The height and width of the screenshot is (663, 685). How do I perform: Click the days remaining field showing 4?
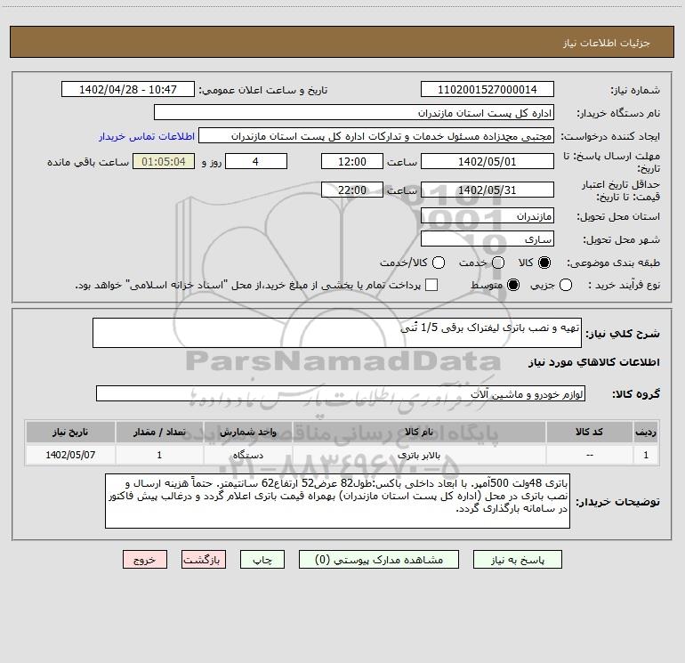(x=256, y=162)
